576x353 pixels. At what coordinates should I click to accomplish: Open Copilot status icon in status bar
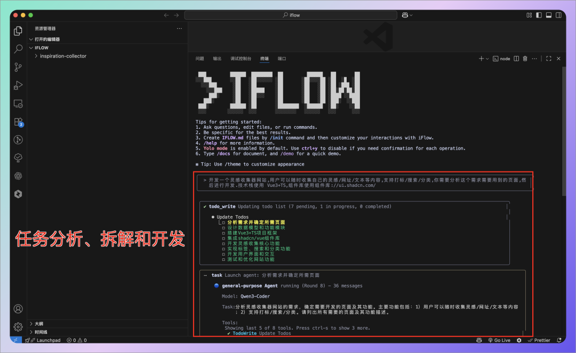click(x=479, y=340)
